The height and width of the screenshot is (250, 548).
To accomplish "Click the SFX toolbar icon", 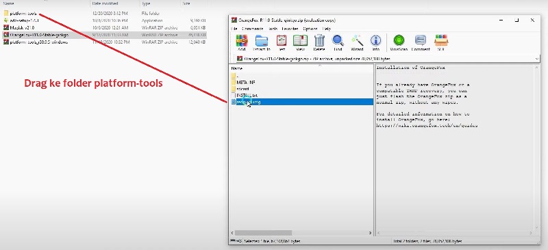I will [x=441, y=41].
